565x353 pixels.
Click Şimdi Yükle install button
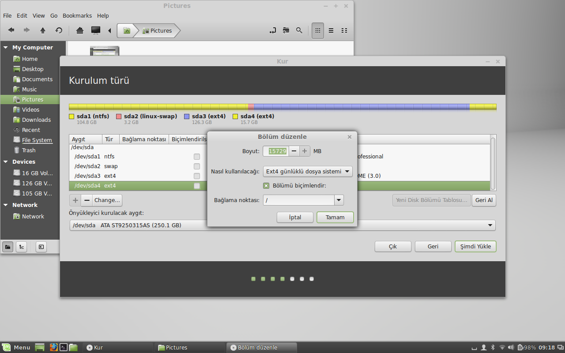[475, 247]
